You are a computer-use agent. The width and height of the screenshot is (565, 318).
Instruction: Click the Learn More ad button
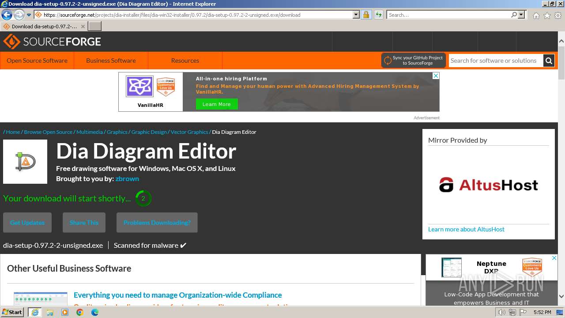tap(217, 104)
